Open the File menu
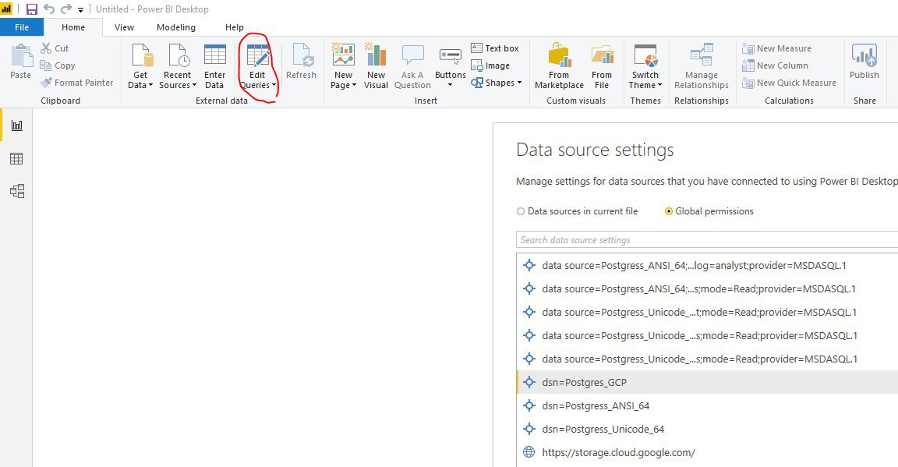The height and width of the screenshot is (467, 898). (x=22, y=27)
